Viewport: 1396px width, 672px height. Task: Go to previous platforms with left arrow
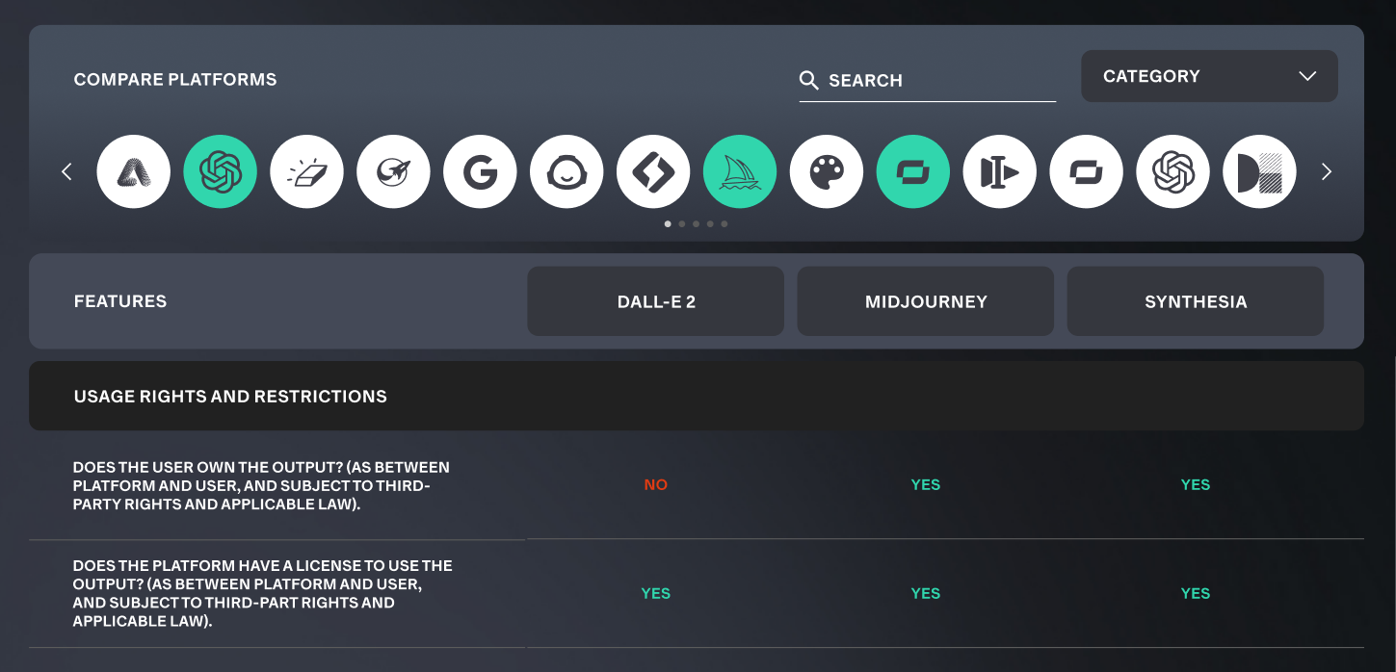coord(66,172)
